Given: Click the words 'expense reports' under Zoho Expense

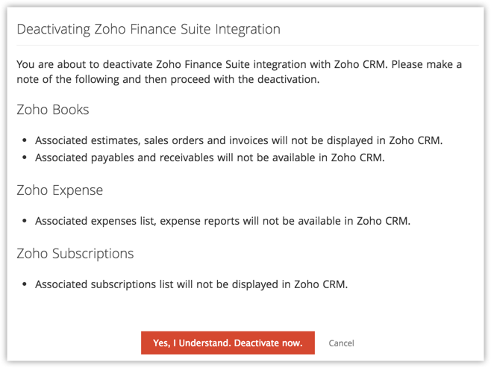Looking at the screenshot, I should (195, 221).
